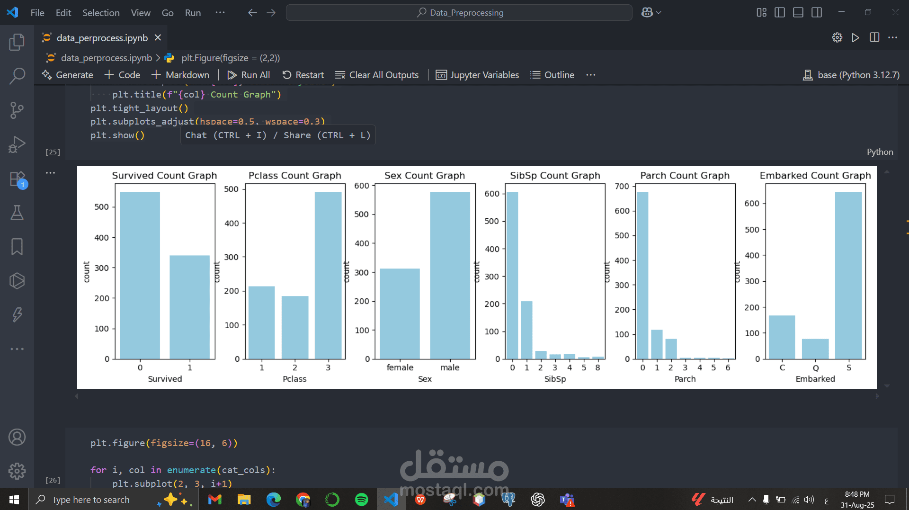Open Google Chrome from the taskbar
Viewport: 909px width, 510px height.
(303, 500)
